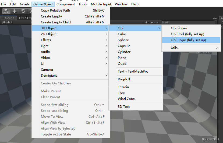Create a Cube object
Screen dimensions: 223x143
click(x=135, y=34)
